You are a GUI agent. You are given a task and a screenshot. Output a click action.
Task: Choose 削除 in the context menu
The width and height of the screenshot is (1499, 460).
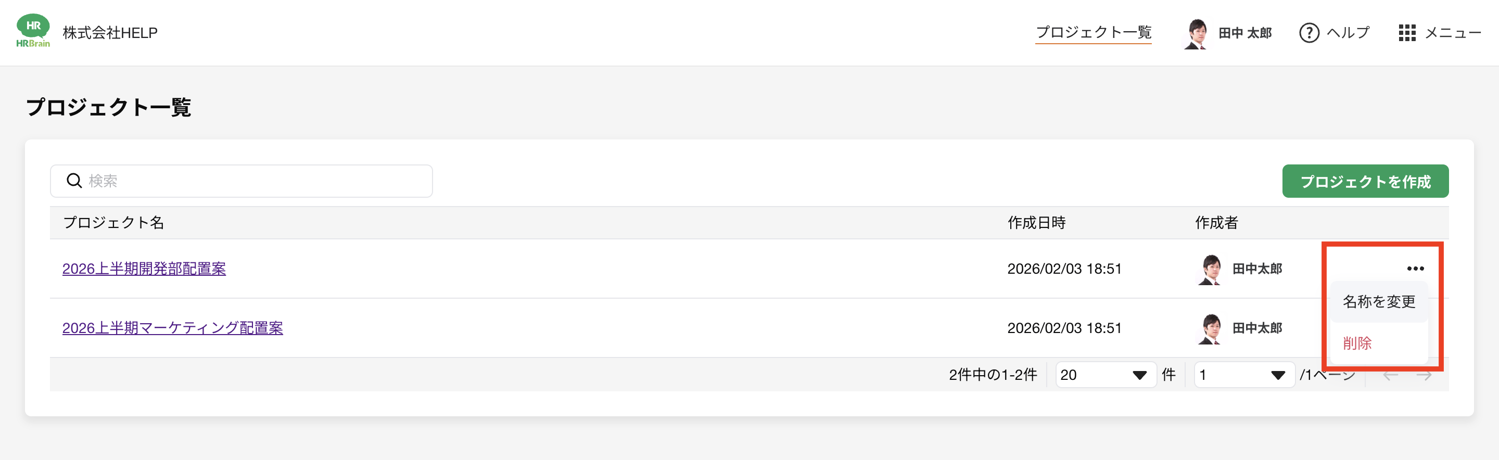[x=1357, y=343]
